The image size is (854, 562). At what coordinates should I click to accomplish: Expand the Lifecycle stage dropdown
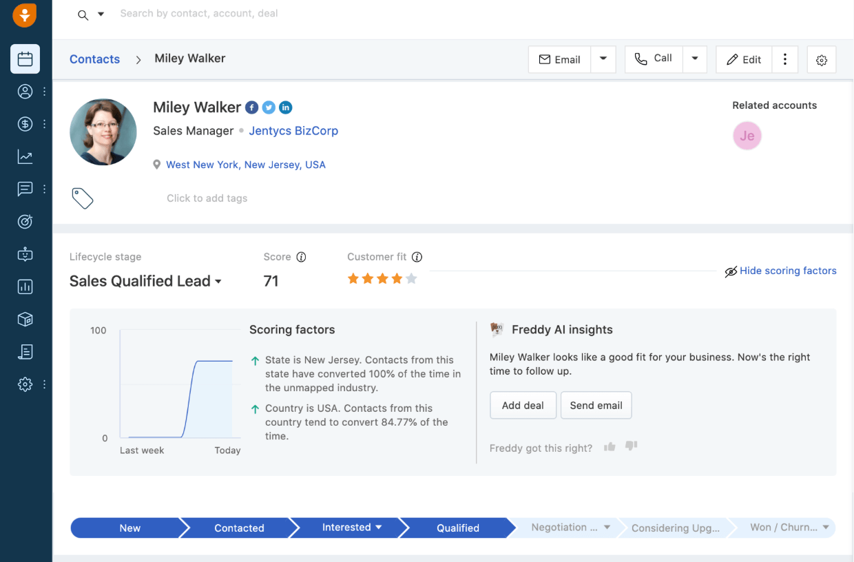(219, 281)
